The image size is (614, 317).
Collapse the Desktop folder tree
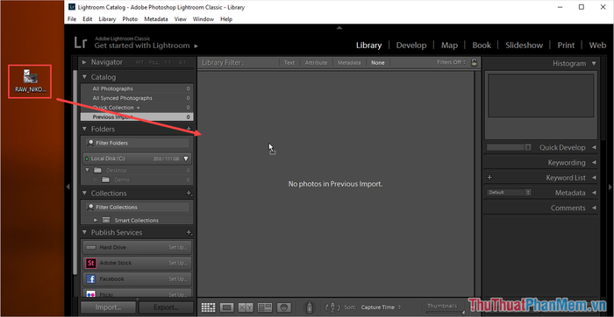tap(88, 170)
